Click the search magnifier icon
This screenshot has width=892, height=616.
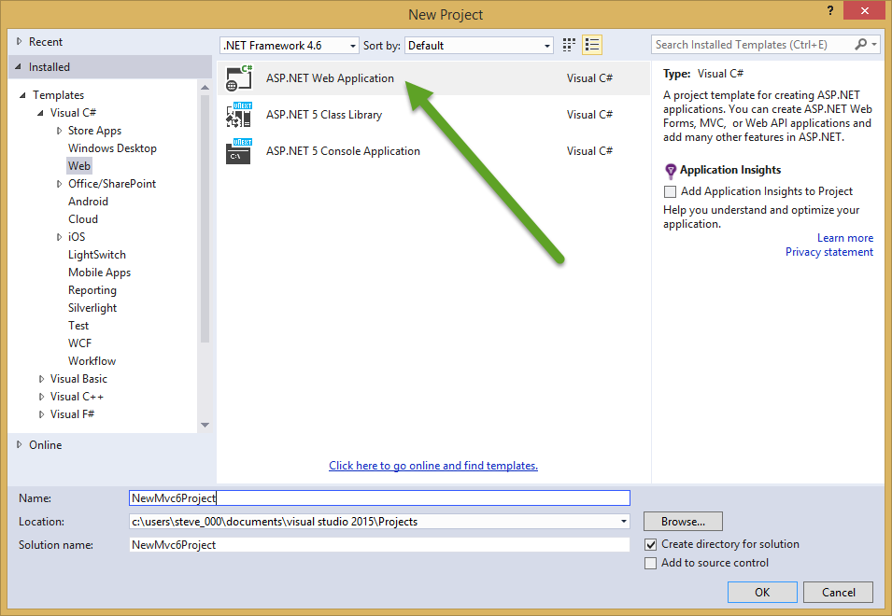861,45
